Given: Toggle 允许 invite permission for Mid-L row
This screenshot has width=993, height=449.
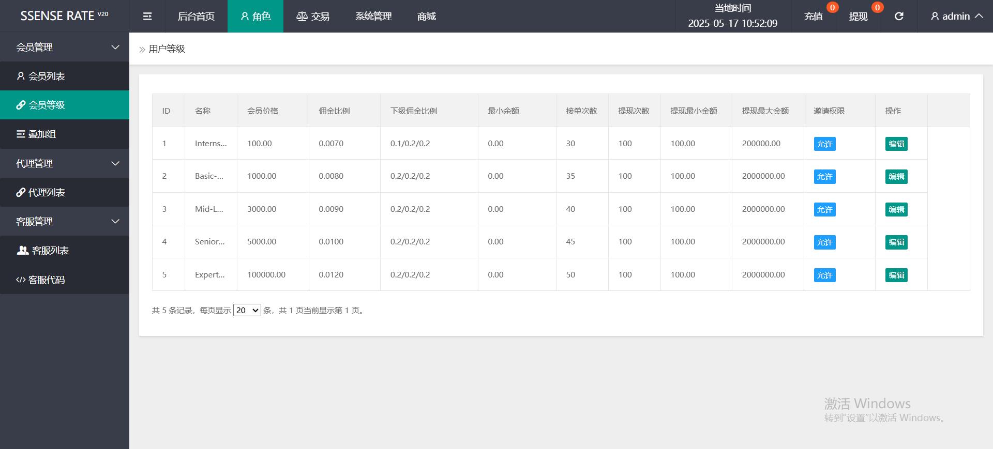Looking at the screenshot, I should [824, 209].
